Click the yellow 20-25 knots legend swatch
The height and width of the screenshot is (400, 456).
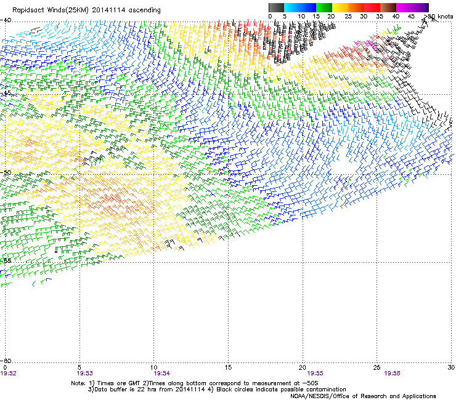340,7
